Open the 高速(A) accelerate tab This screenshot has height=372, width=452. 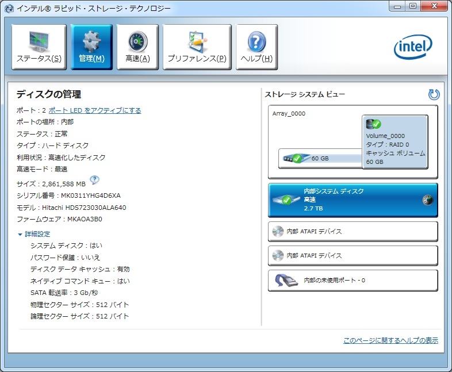[137, 47]
